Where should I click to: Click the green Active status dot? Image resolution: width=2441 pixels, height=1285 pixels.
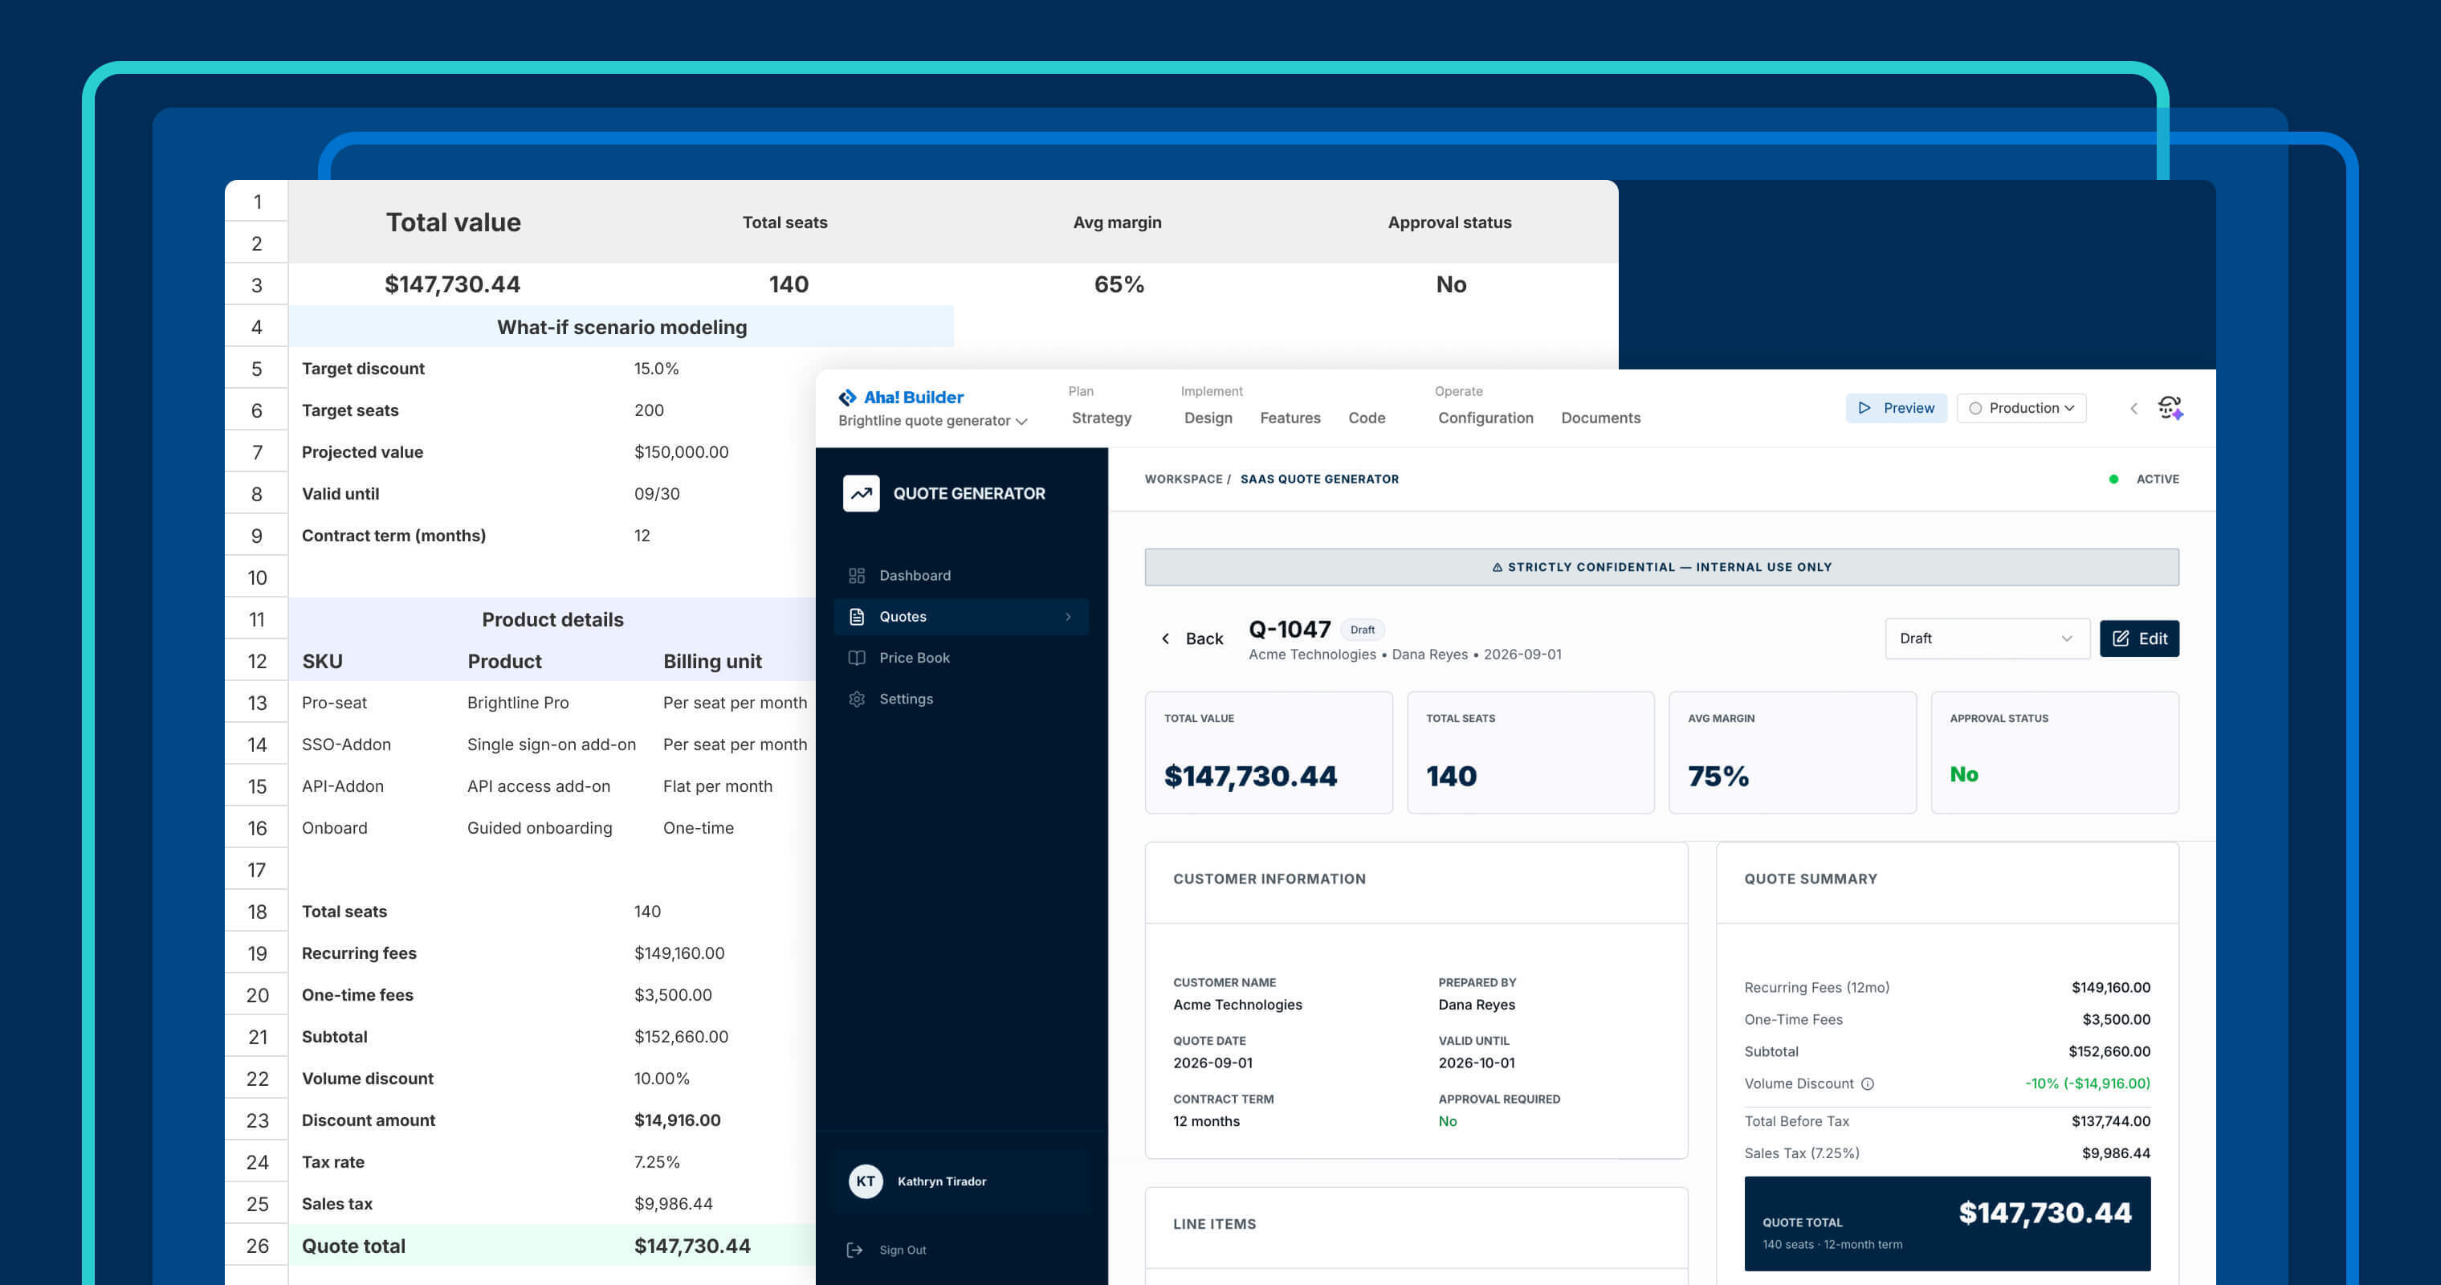click(2113, 479)
